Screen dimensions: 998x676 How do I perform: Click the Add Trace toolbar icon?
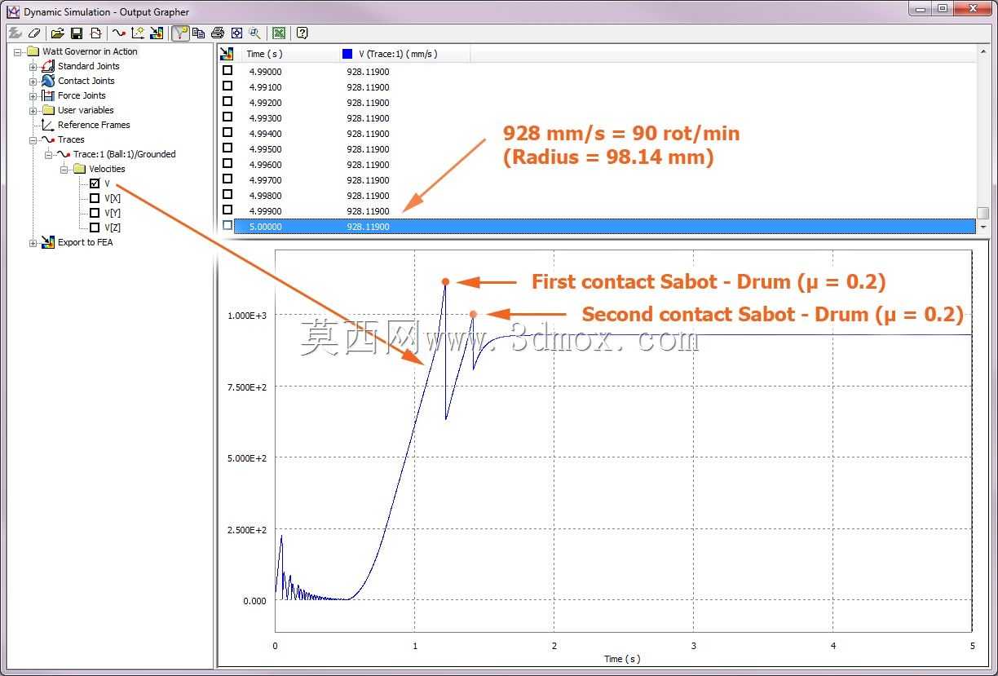click(x=119, y=33)
